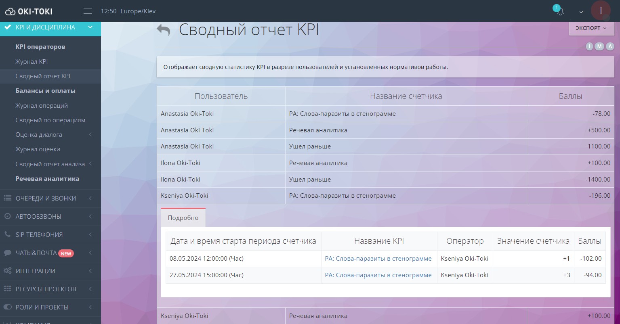
Task: Expand Сводный отчет анализа chevron
Action: 90,164
